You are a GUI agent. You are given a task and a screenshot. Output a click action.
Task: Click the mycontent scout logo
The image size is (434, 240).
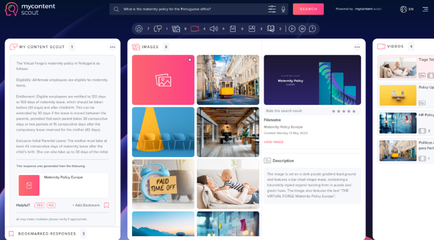30,9
